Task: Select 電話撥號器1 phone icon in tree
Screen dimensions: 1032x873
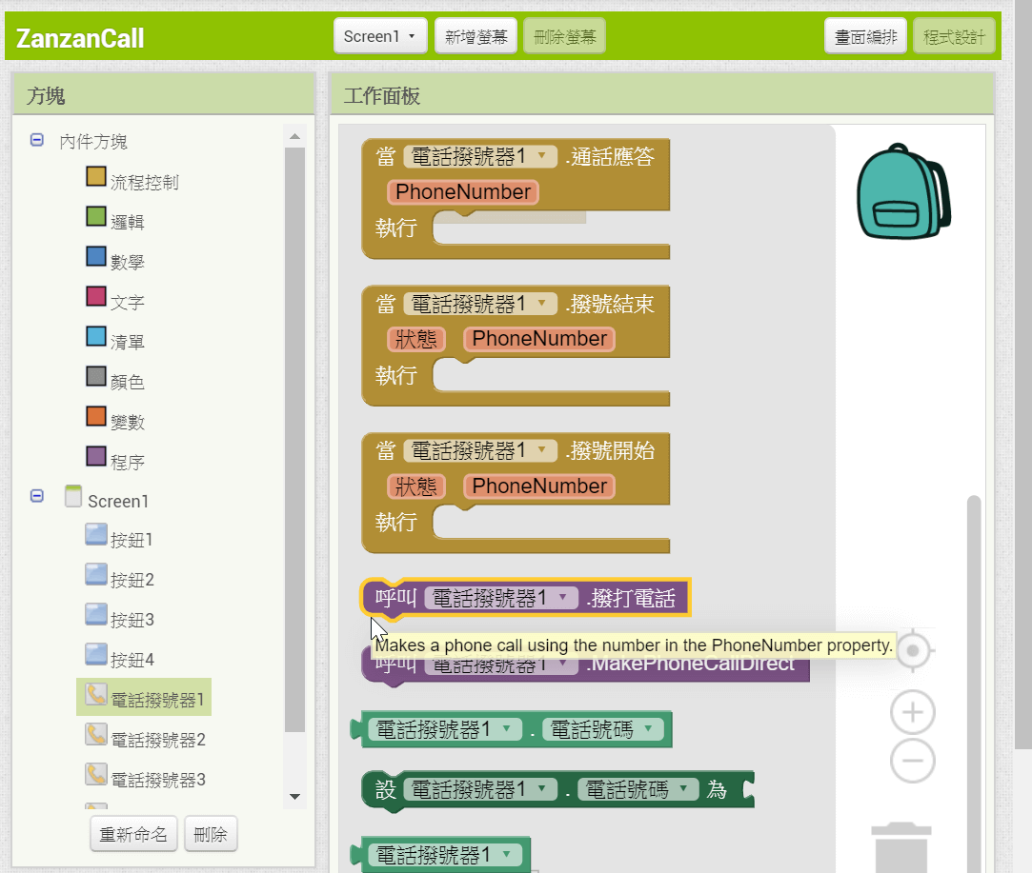Action: click(96, 695)
